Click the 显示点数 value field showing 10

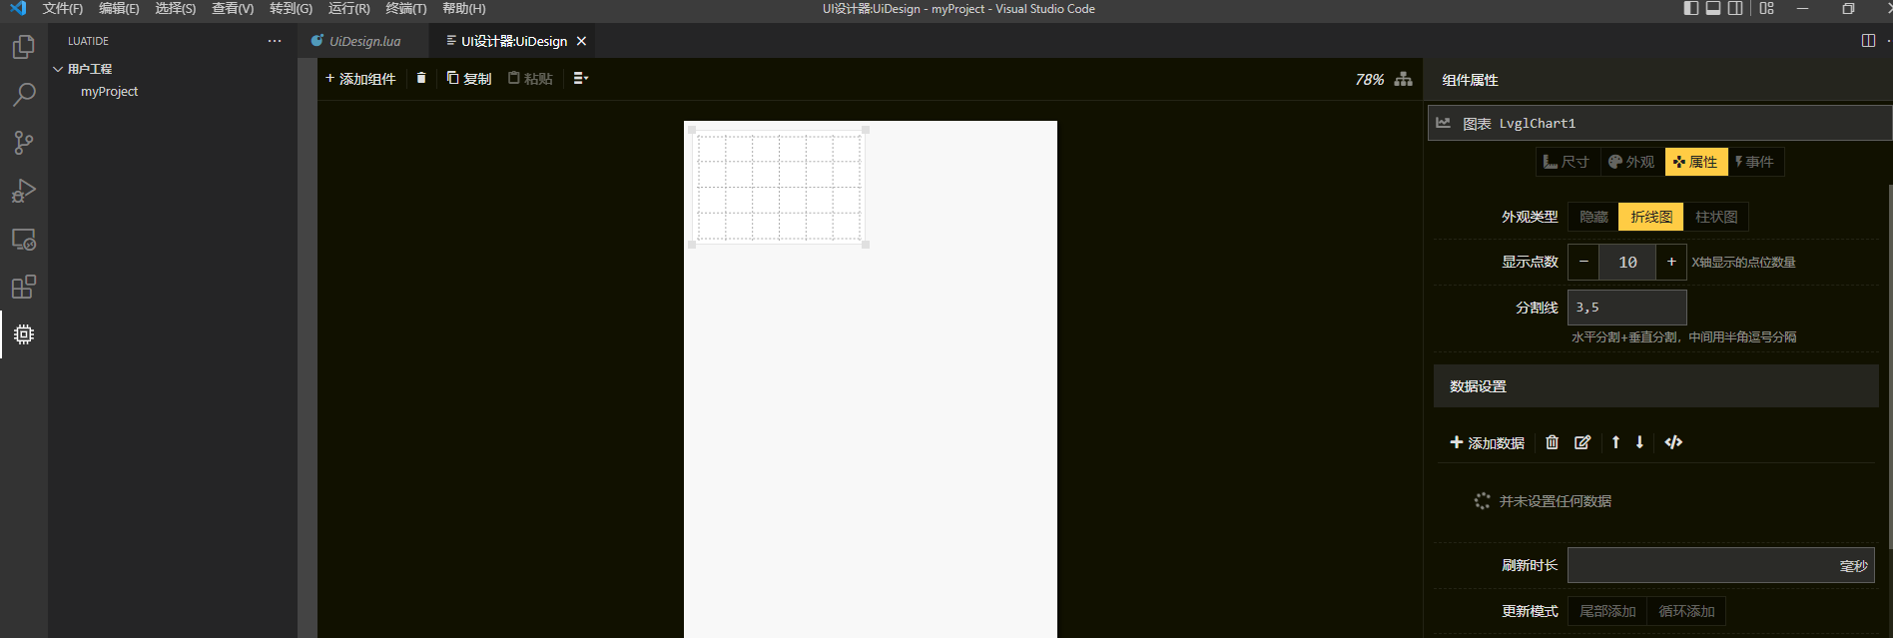pyautogui.click(x=1627, y=262)
